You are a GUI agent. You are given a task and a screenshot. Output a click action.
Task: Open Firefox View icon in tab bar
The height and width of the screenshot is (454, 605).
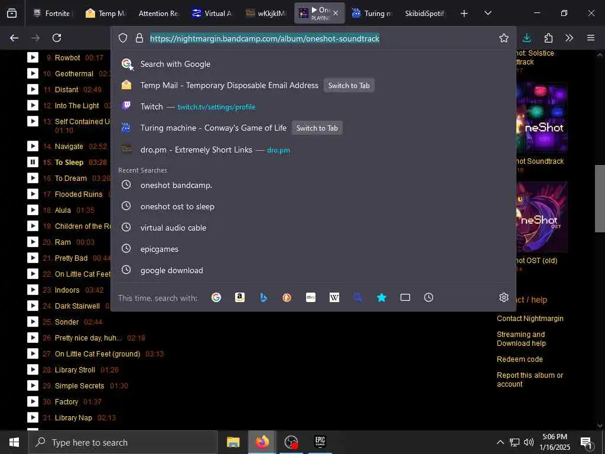[x=12, y=13]
